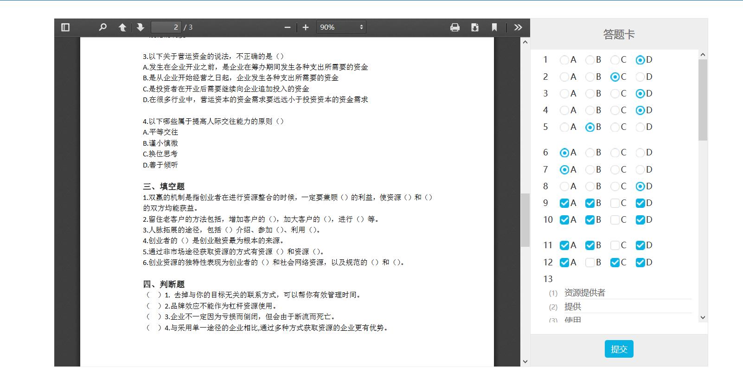Pick option D for question 5
This screenshot has height=373, width=743.
[x=640, y=127]
